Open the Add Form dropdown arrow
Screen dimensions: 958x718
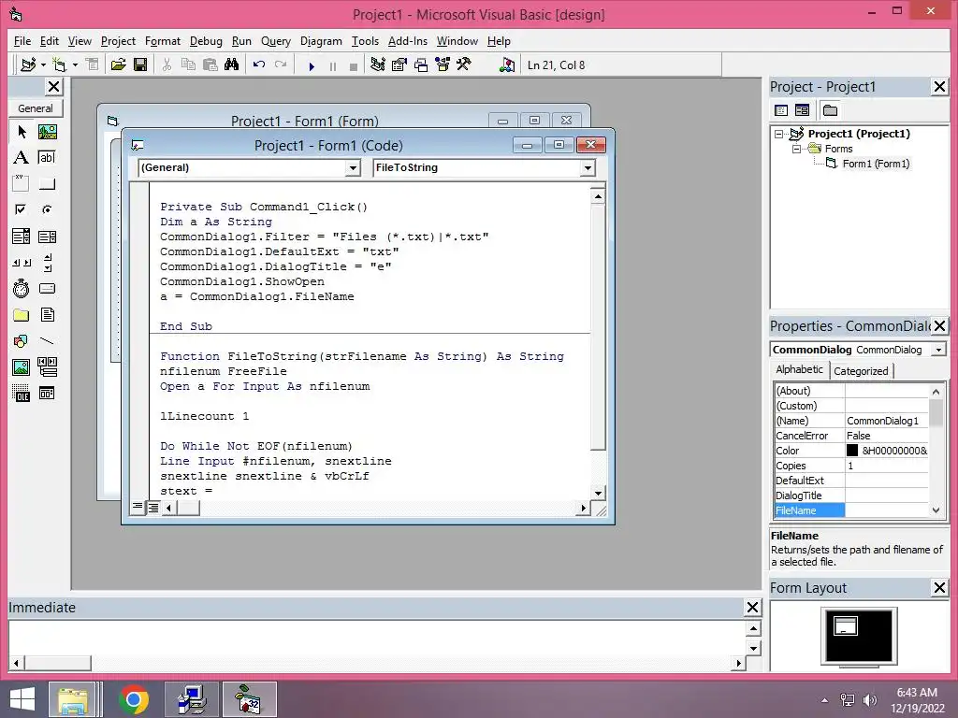(75, 65)
